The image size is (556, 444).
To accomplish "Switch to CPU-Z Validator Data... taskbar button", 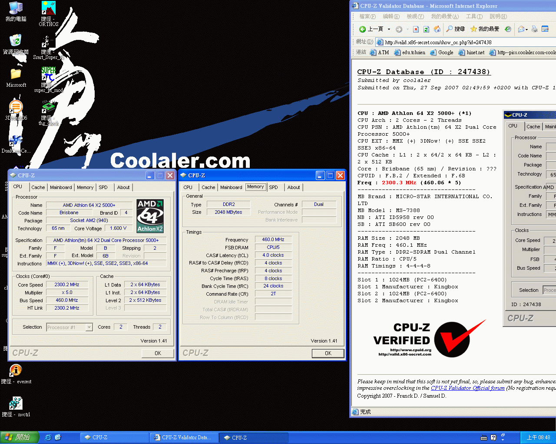I will click(x=184, y=437).
